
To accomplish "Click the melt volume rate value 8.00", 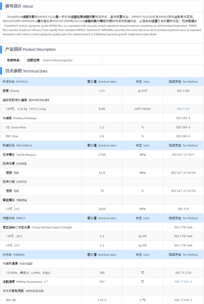I will [102, 109].
